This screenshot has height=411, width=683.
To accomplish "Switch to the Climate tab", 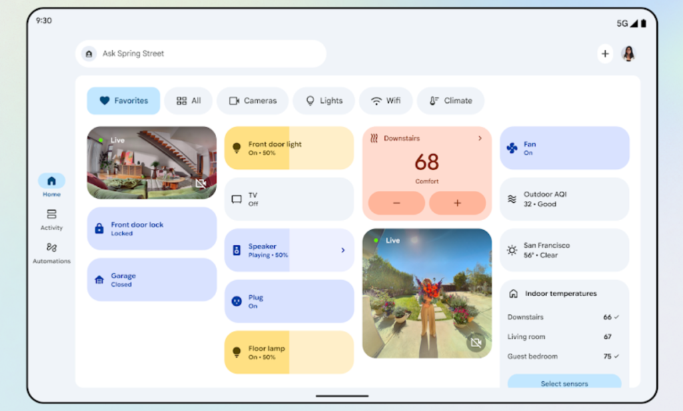I will coord(450,101).
